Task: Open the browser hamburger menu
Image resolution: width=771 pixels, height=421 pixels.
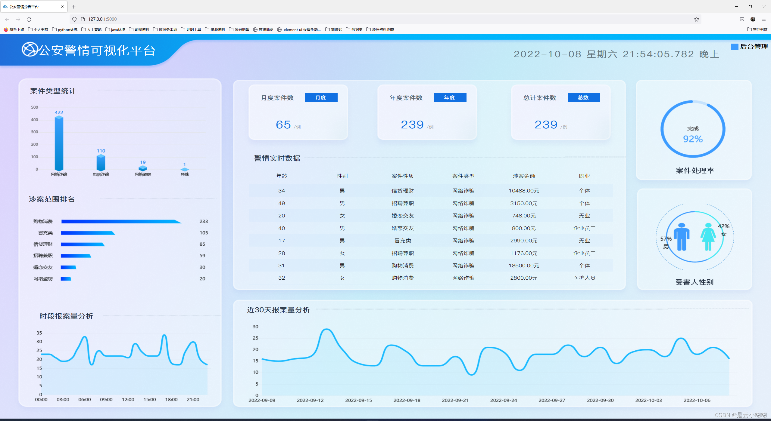Action: pyautogui.click(x=764, y=19)
